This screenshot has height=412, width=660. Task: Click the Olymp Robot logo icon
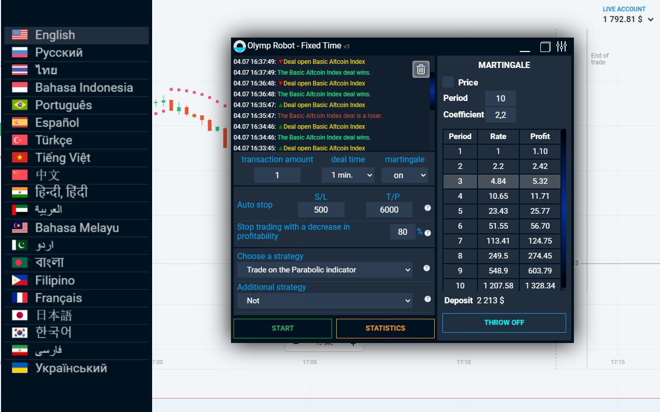[x=239, y=46]
